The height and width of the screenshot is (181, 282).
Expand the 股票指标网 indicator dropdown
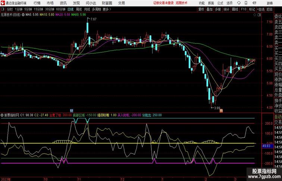click(2, 115)
